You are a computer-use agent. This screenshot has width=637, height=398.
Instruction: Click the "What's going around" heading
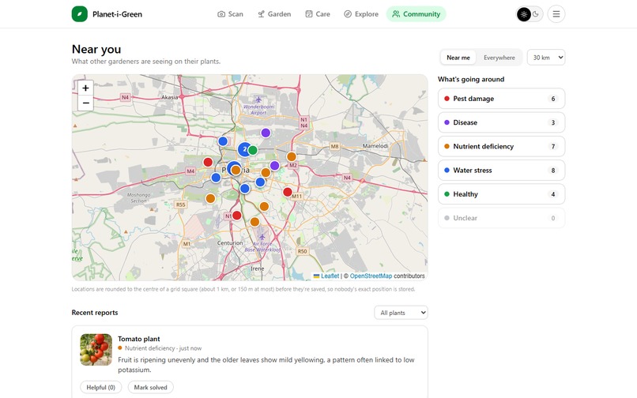471,79
